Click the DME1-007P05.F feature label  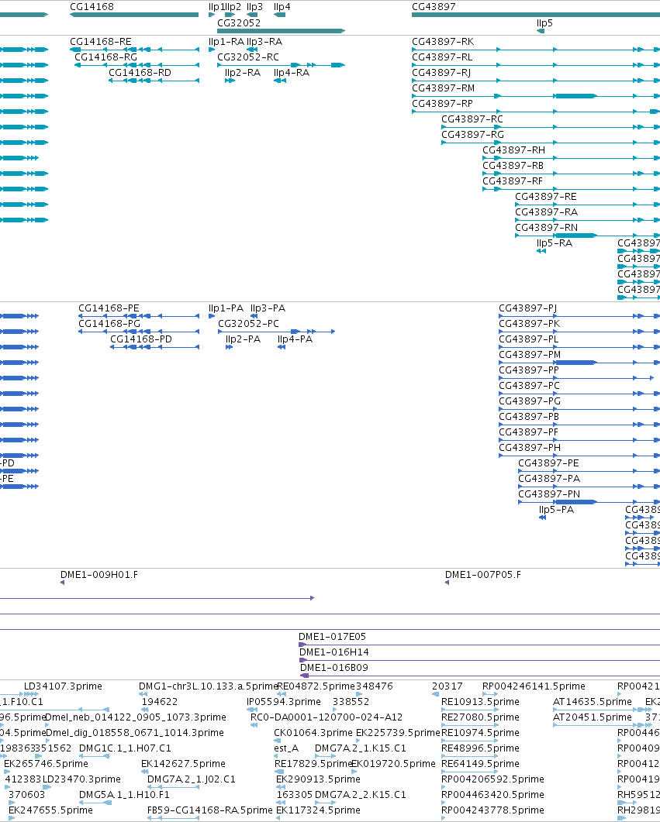click(x=483, y=575)
